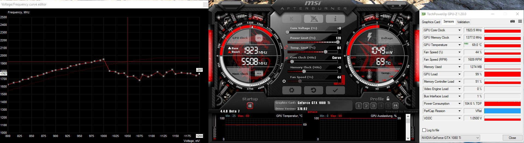
Task: Toggle the fan speed Auto button
Action: click(x=340, y=84)
